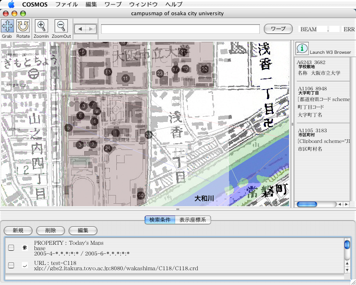
Task: Click map marker 4
Action: click(x=94, y=121)
